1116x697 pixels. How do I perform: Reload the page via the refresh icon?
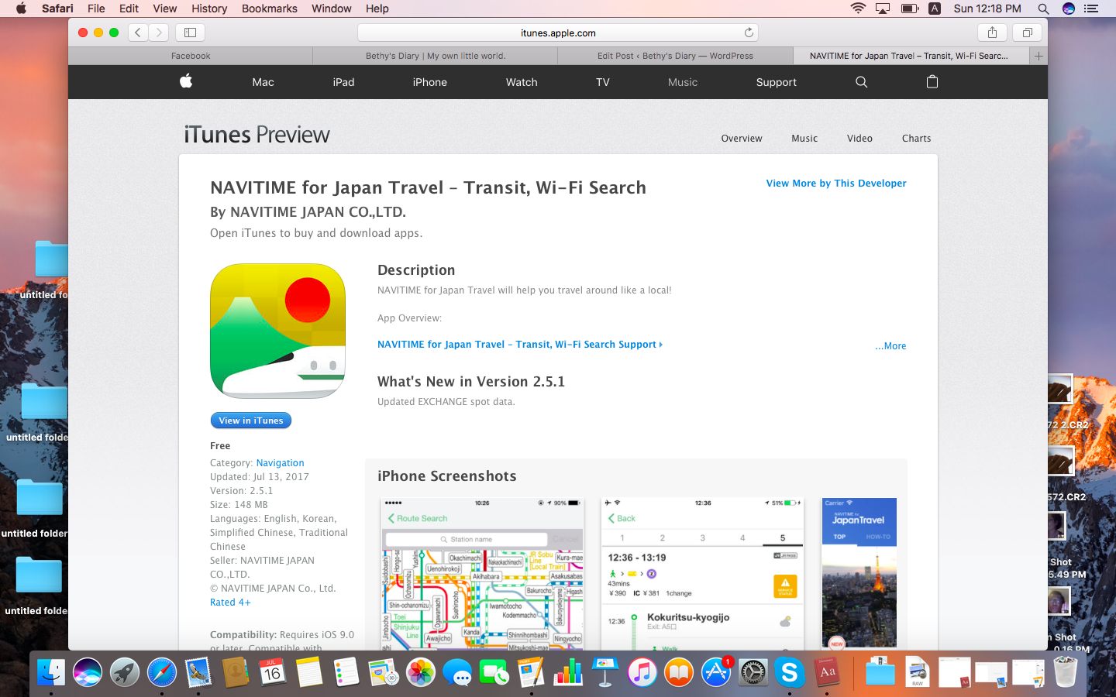(749, 33)
